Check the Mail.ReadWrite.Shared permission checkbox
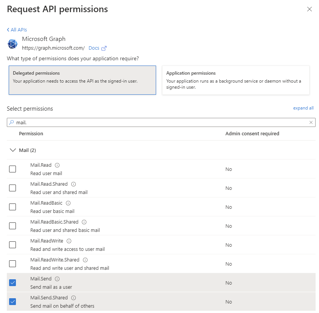The image size is (319, 313). point(13,264)
